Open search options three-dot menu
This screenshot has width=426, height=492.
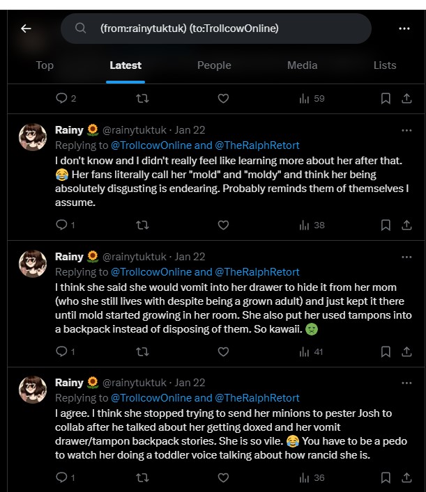[x=404, y=29]
